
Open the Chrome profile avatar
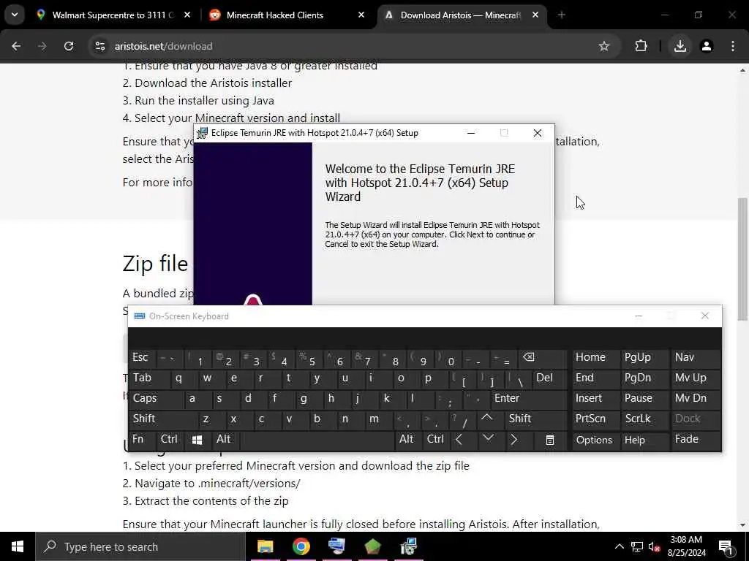[707, 46]
